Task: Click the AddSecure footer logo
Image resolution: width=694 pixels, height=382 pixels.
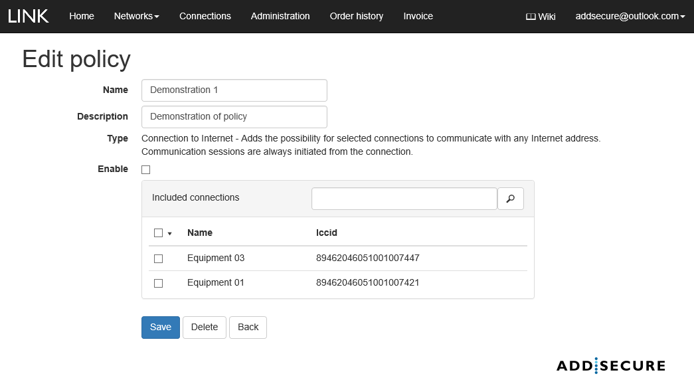Action: pos(610,365)
